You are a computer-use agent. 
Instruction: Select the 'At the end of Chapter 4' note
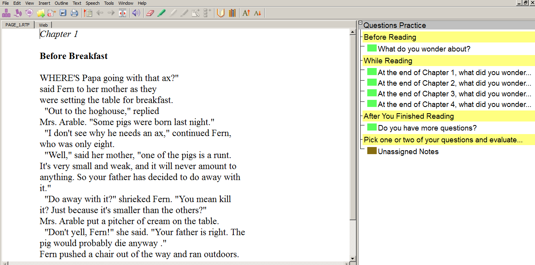[454, 105]
